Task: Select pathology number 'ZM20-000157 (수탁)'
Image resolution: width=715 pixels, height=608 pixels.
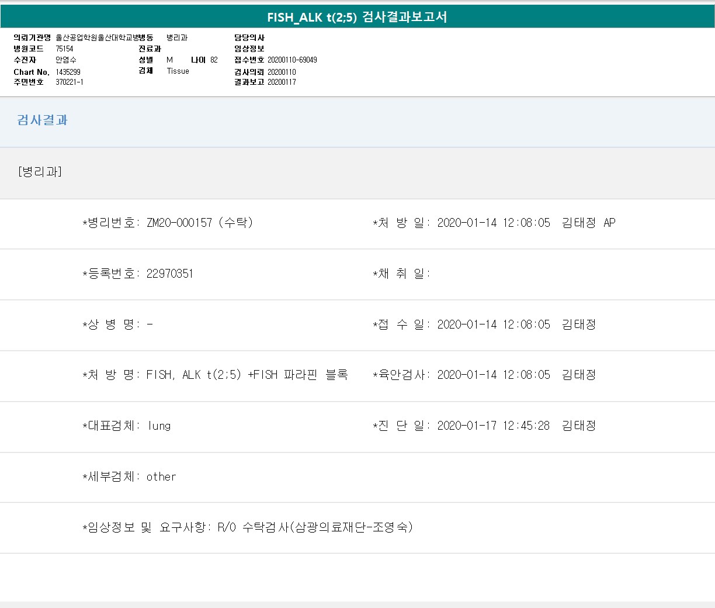Action: pos(200,223)
